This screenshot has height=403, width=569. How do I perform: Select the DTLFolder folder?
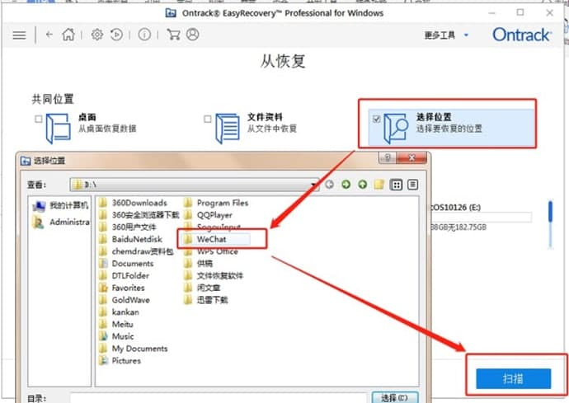(124, 276)
